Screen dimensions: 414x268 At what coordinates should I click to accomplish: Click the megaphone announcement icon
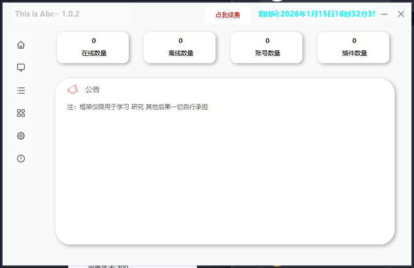[x=72, y=90]
